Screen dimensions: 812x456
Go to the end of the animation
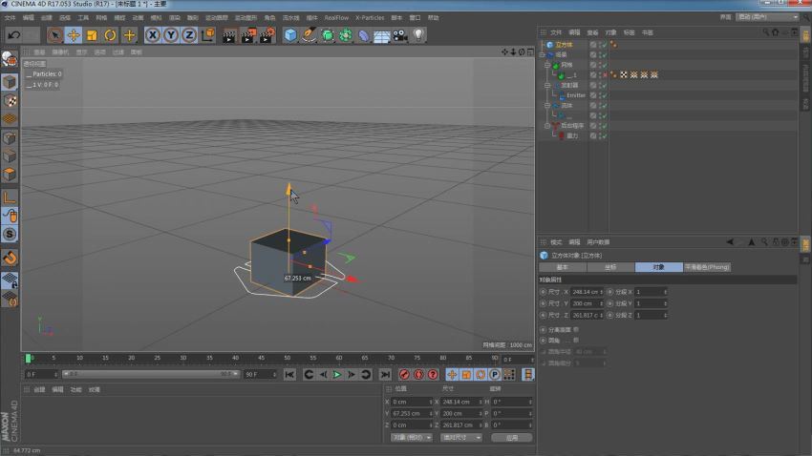385,374
